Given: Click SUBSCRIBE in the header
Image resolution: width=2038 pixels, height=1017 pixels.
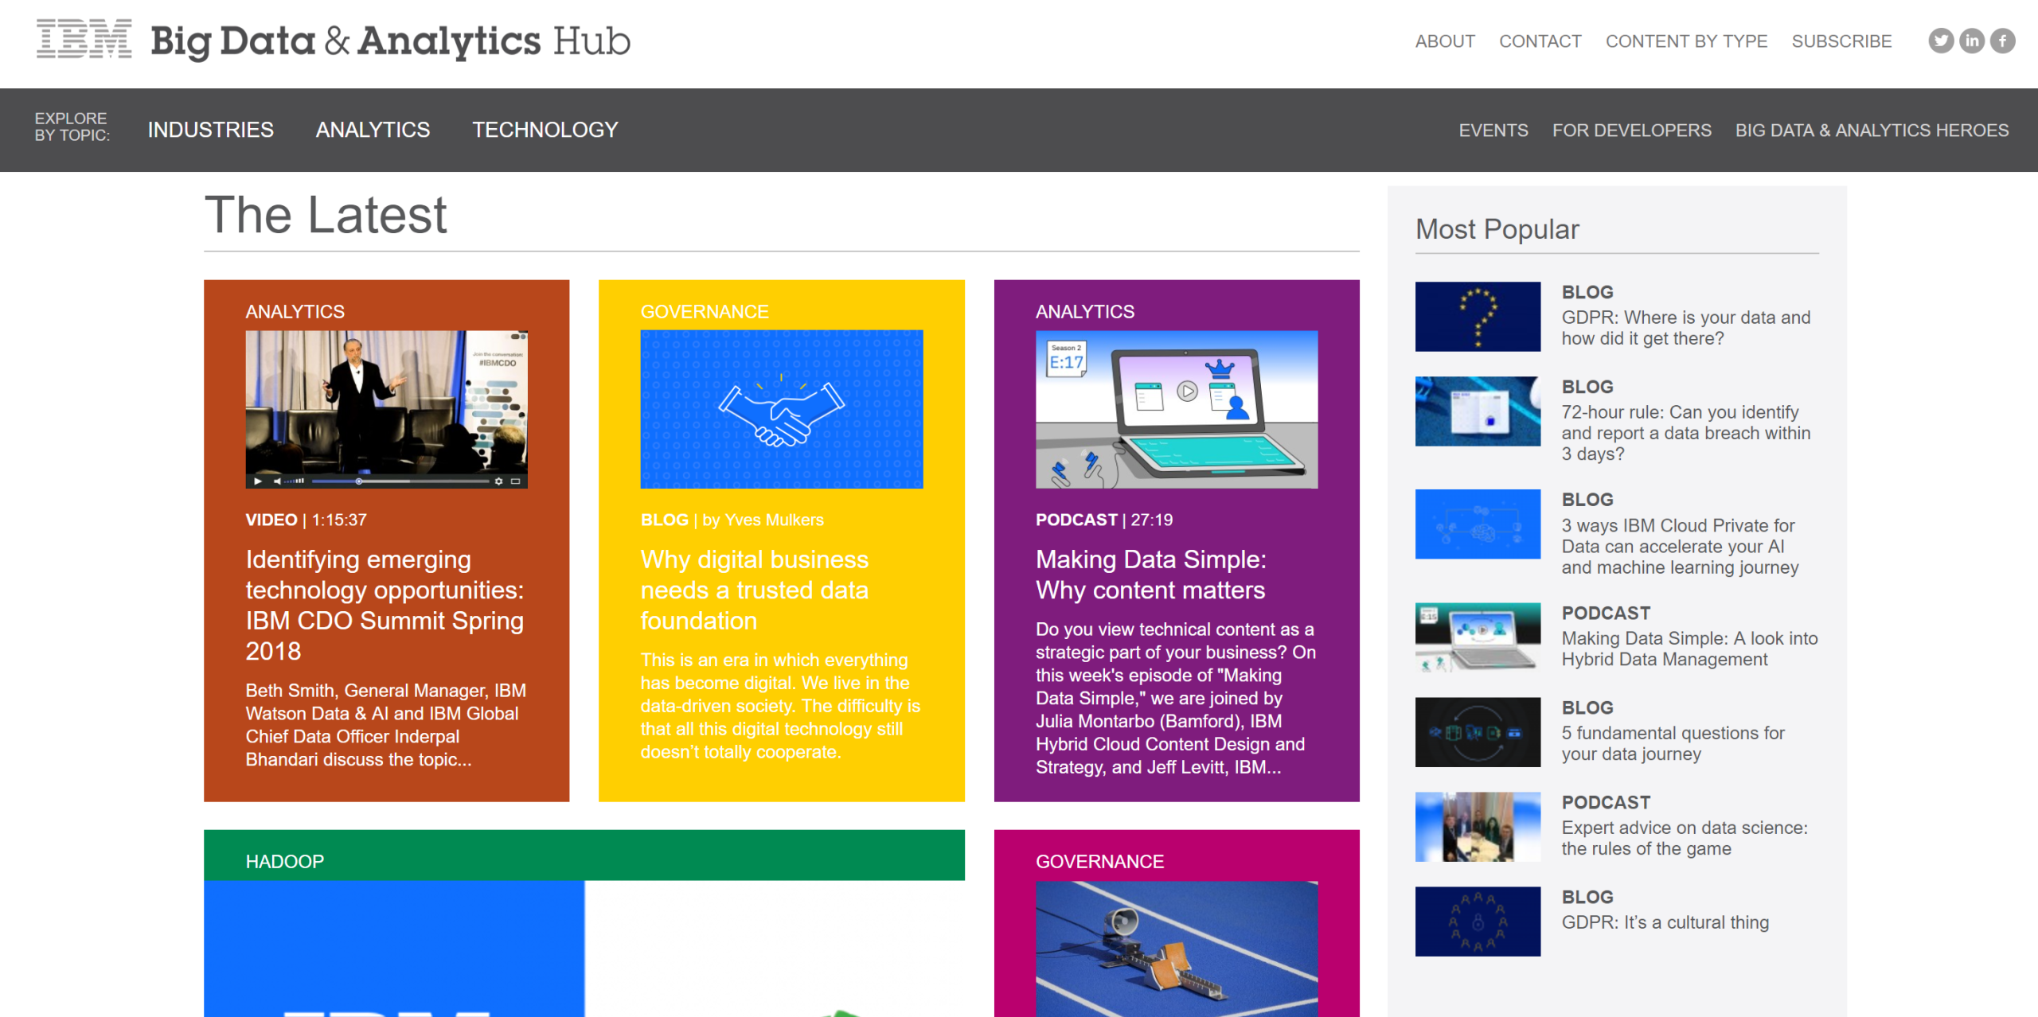Looking at the screenshot, I should [1841, 41].
